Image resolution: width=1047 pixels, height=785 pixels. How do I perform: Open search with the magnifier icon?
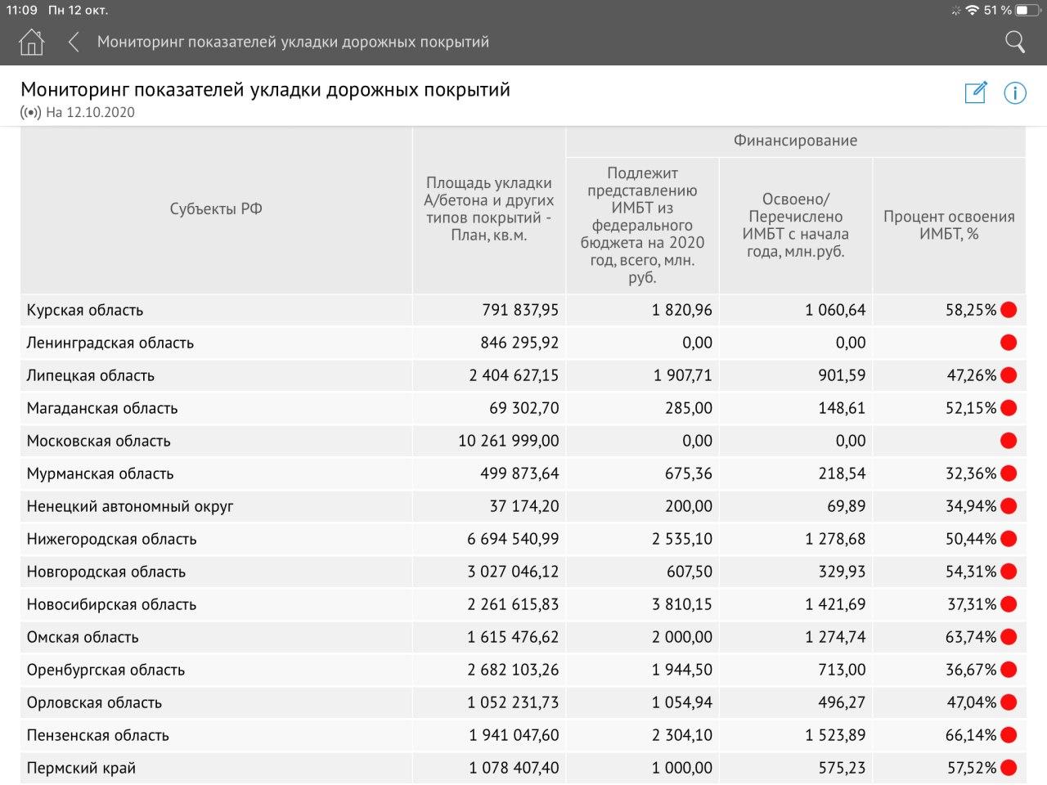(x=1014, y=42)
